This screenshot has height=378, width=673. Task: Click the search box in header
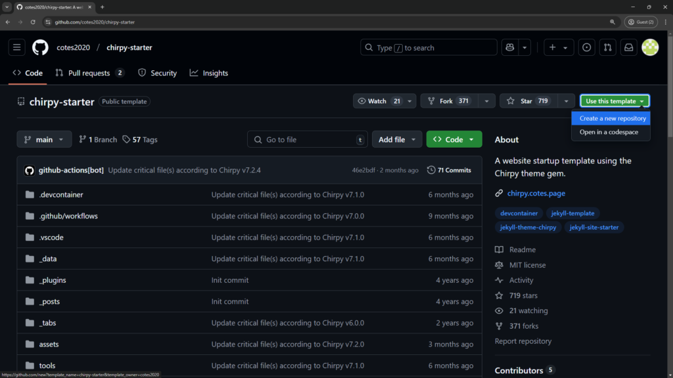[x=429, y=47]
